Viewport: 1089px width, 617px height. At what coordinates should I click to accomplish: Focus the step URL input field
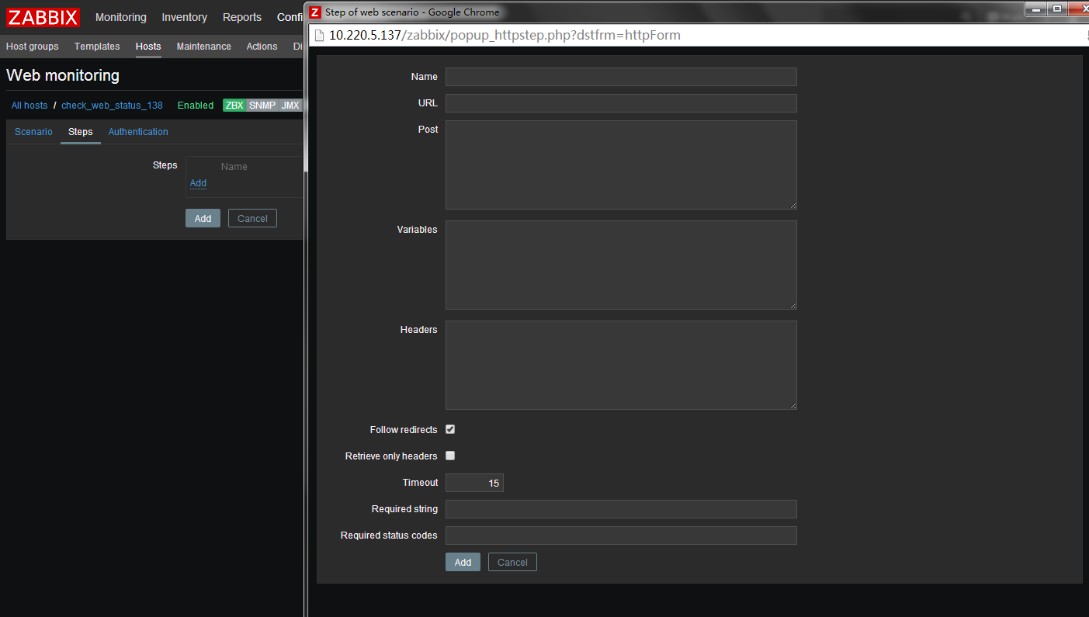621,103
